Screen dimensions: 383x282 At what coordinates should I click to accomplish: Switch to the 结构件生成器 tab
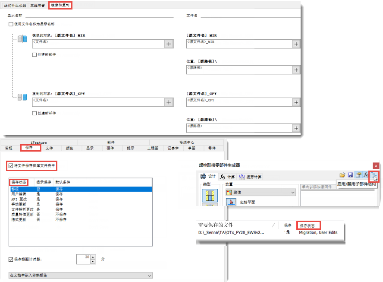15,6
